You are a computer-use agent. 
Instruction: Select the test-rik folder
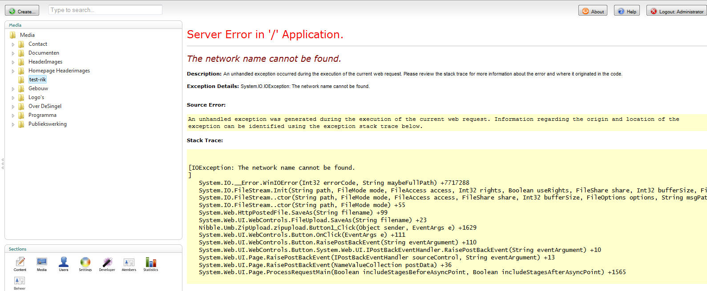(37, 80)
